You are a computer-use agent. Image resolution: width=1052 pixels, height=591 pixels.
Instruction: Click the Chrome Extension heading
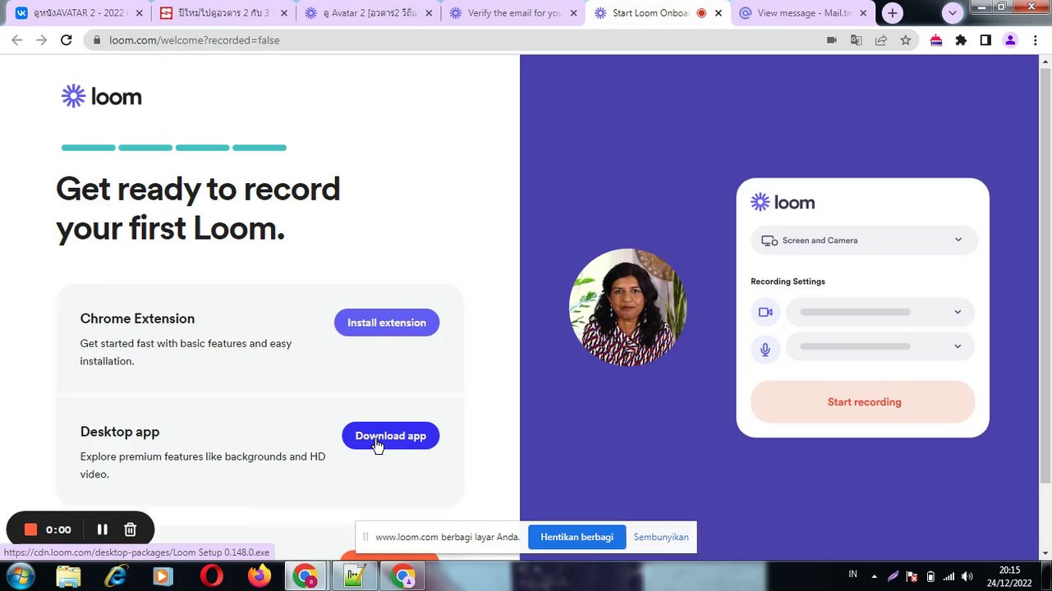click(x=137, y=318)
